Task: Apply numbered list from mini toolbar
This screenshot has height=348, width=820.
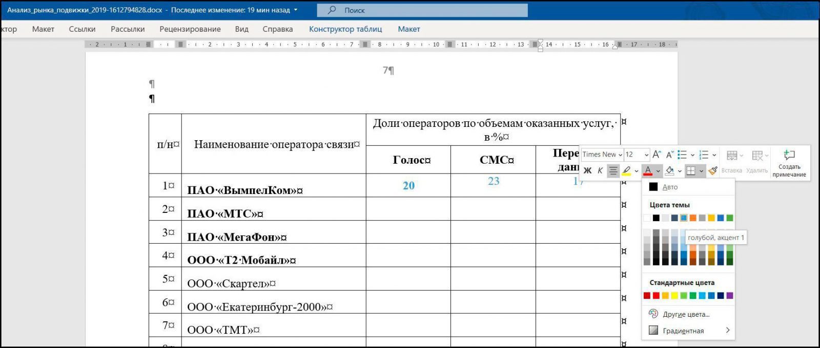Action: pyautogui.click(x=704, y=155)
